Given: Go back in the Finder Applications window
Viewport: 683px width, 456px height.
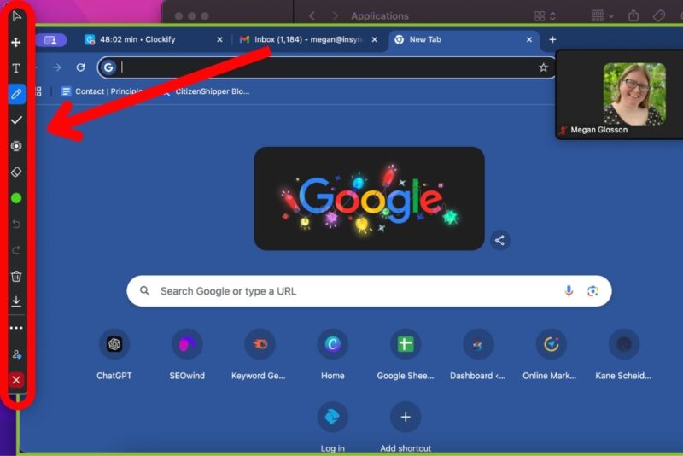Looking at the screenshot, I should click(312, 16).
